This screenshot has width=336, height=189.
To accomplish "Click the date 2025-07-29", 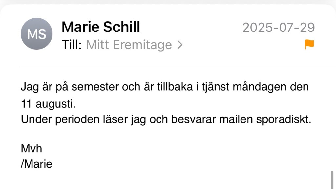I will point(279,28).
